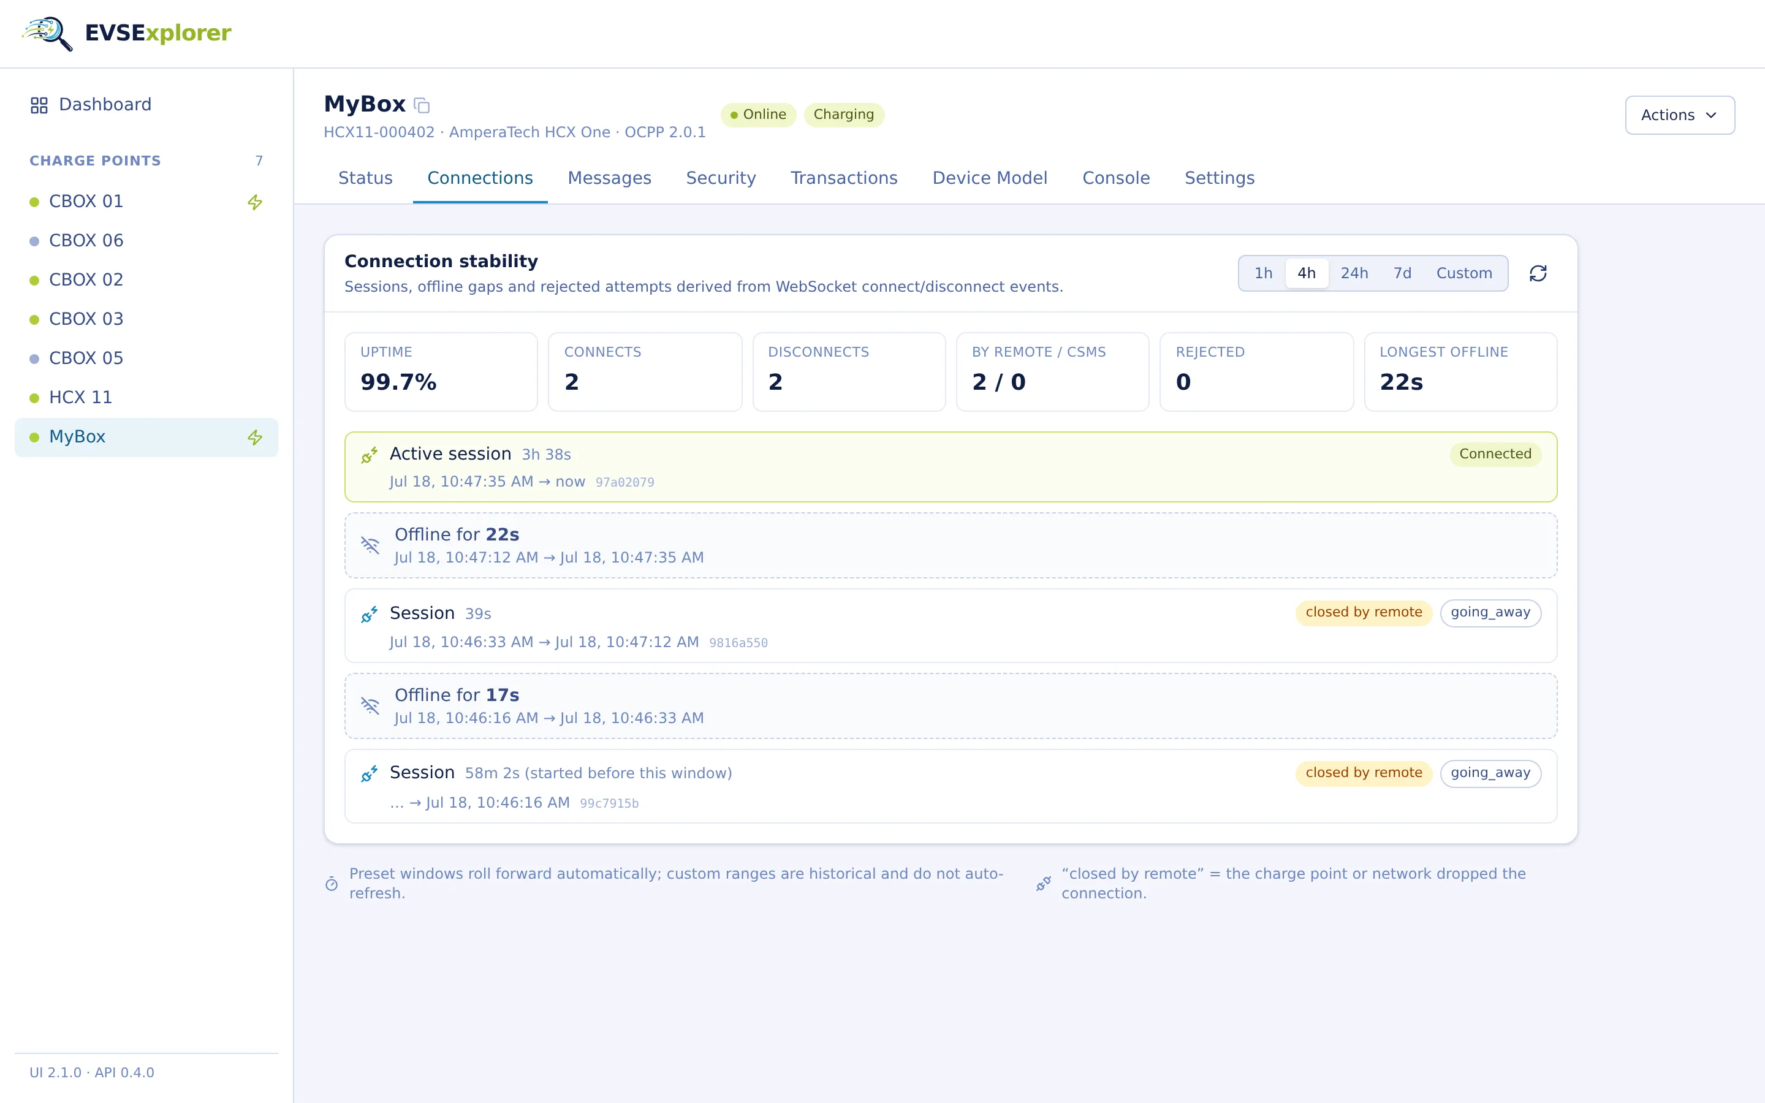Select HCX 11 charge point
Viewport: 1765px width, 1103px height.
[x=146, y=398]
